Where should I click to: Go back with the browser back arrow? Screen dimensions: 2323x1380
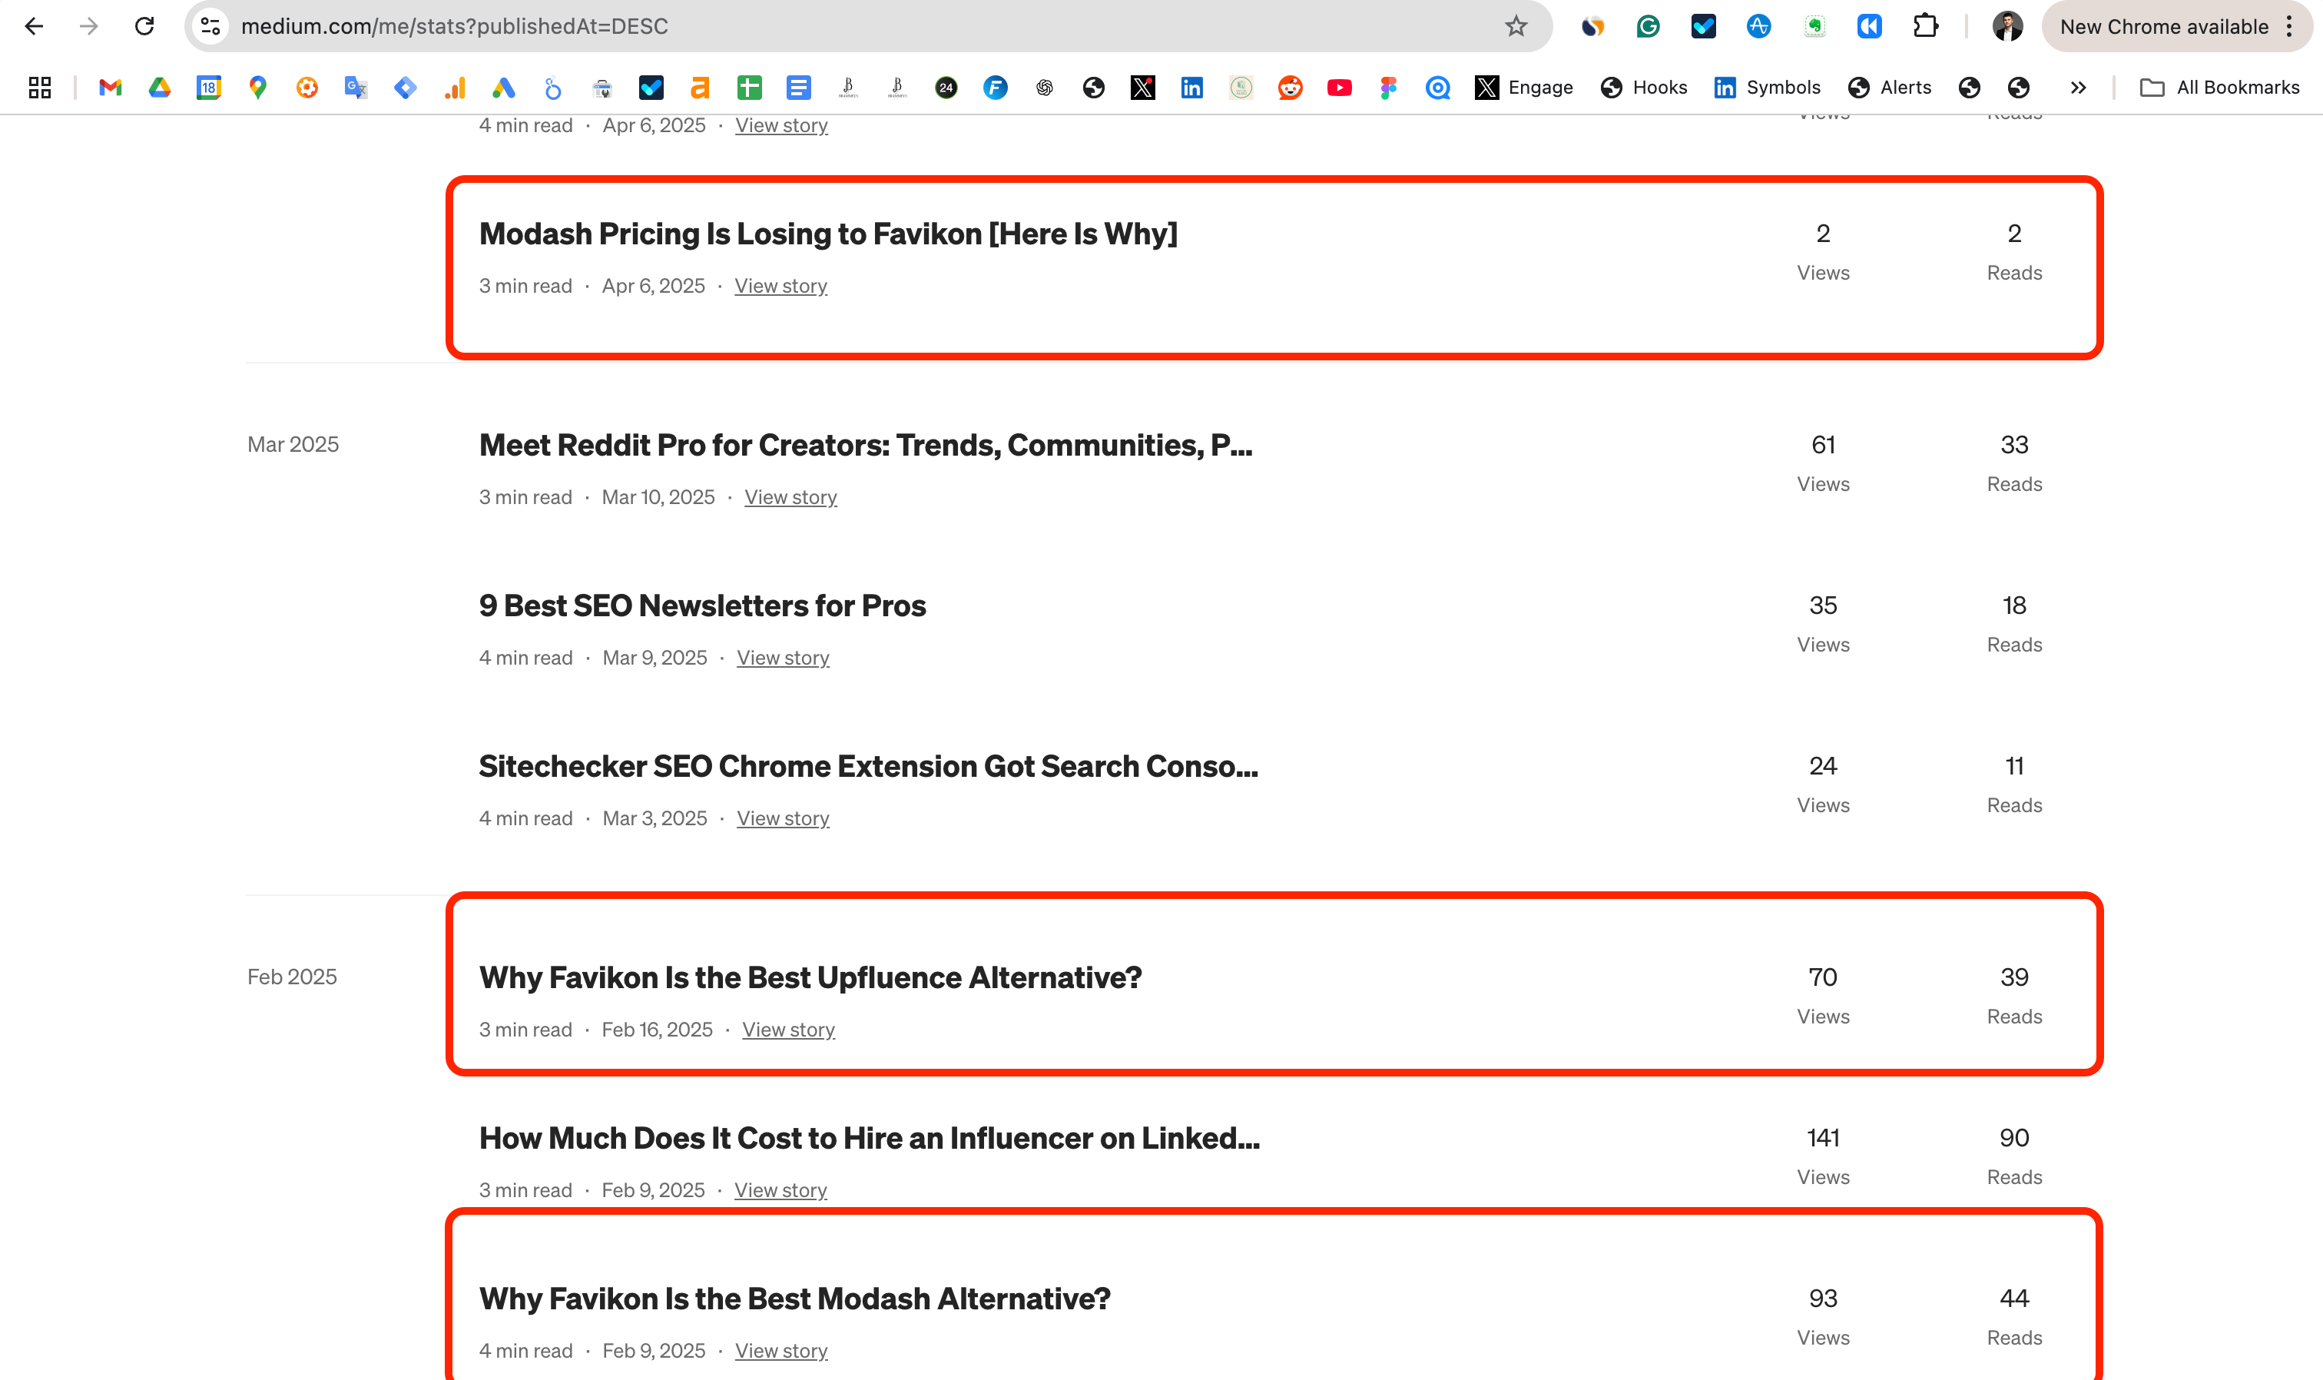pos(35,26)
